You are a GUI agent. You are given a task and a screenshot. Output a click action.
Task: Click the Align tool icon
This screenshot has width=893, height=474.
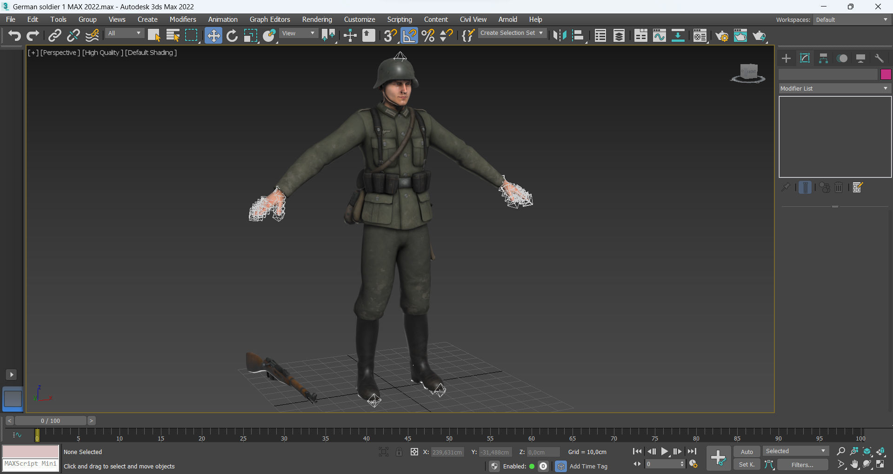tap(578, 35)
